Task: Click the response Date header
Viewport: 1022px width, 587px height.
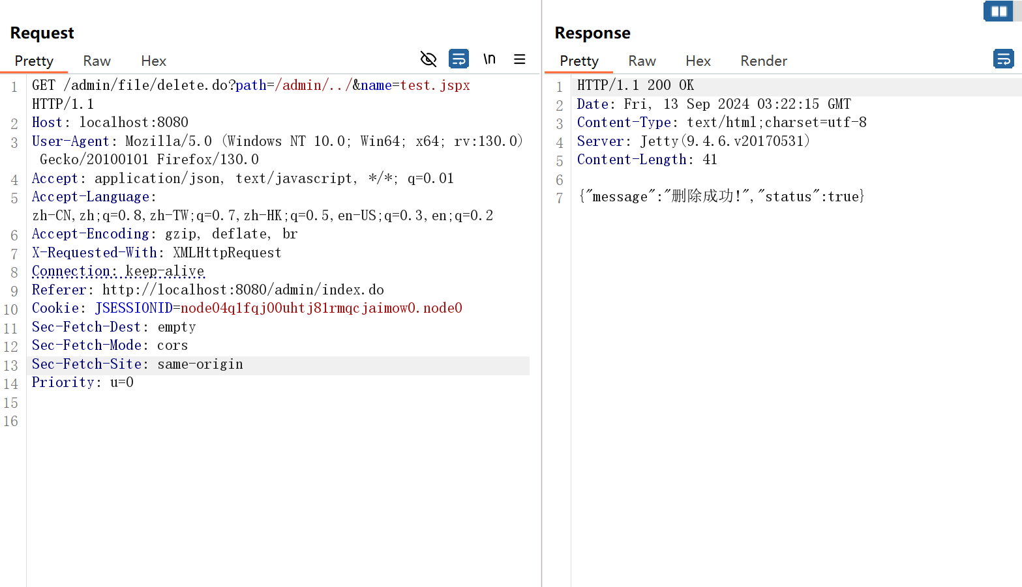Action: (x=714, y=104)
